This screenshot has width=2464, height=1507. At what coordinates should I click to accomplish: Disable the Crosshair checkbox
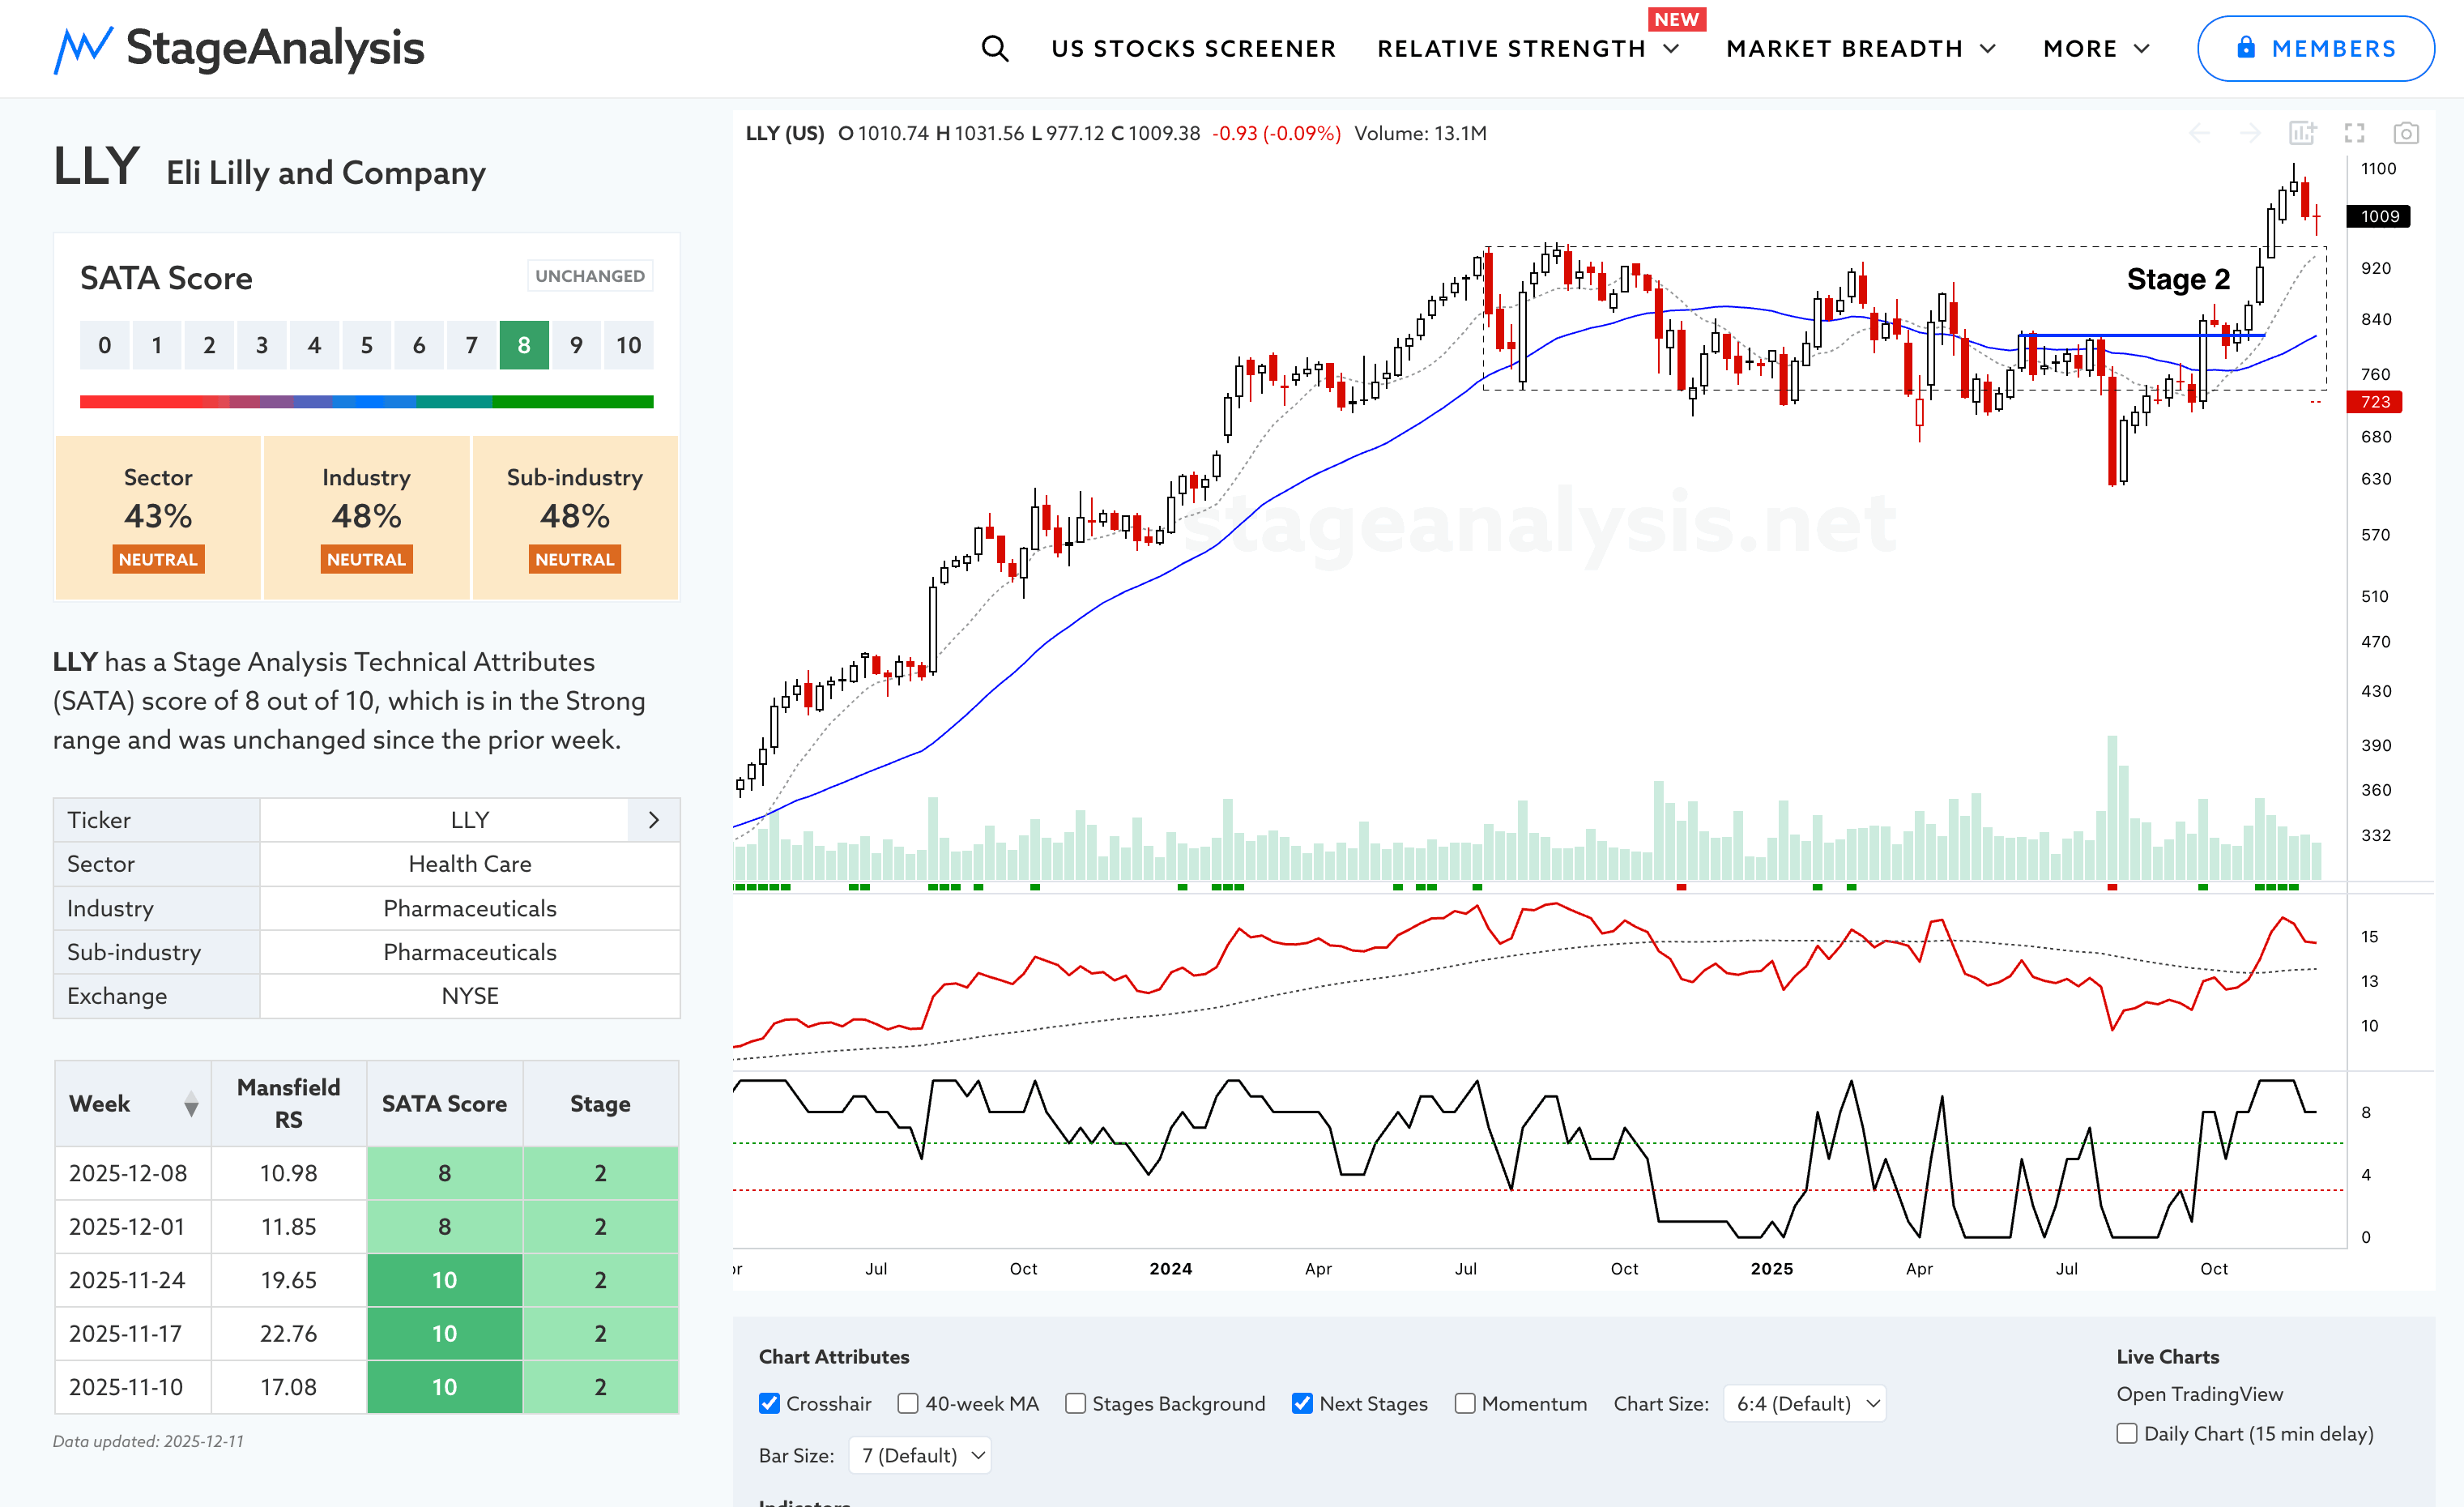coord(769,1403)
